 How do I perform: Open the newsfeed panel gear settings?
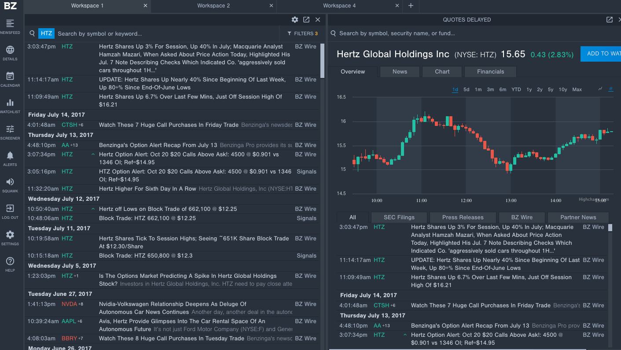(295, 19)
